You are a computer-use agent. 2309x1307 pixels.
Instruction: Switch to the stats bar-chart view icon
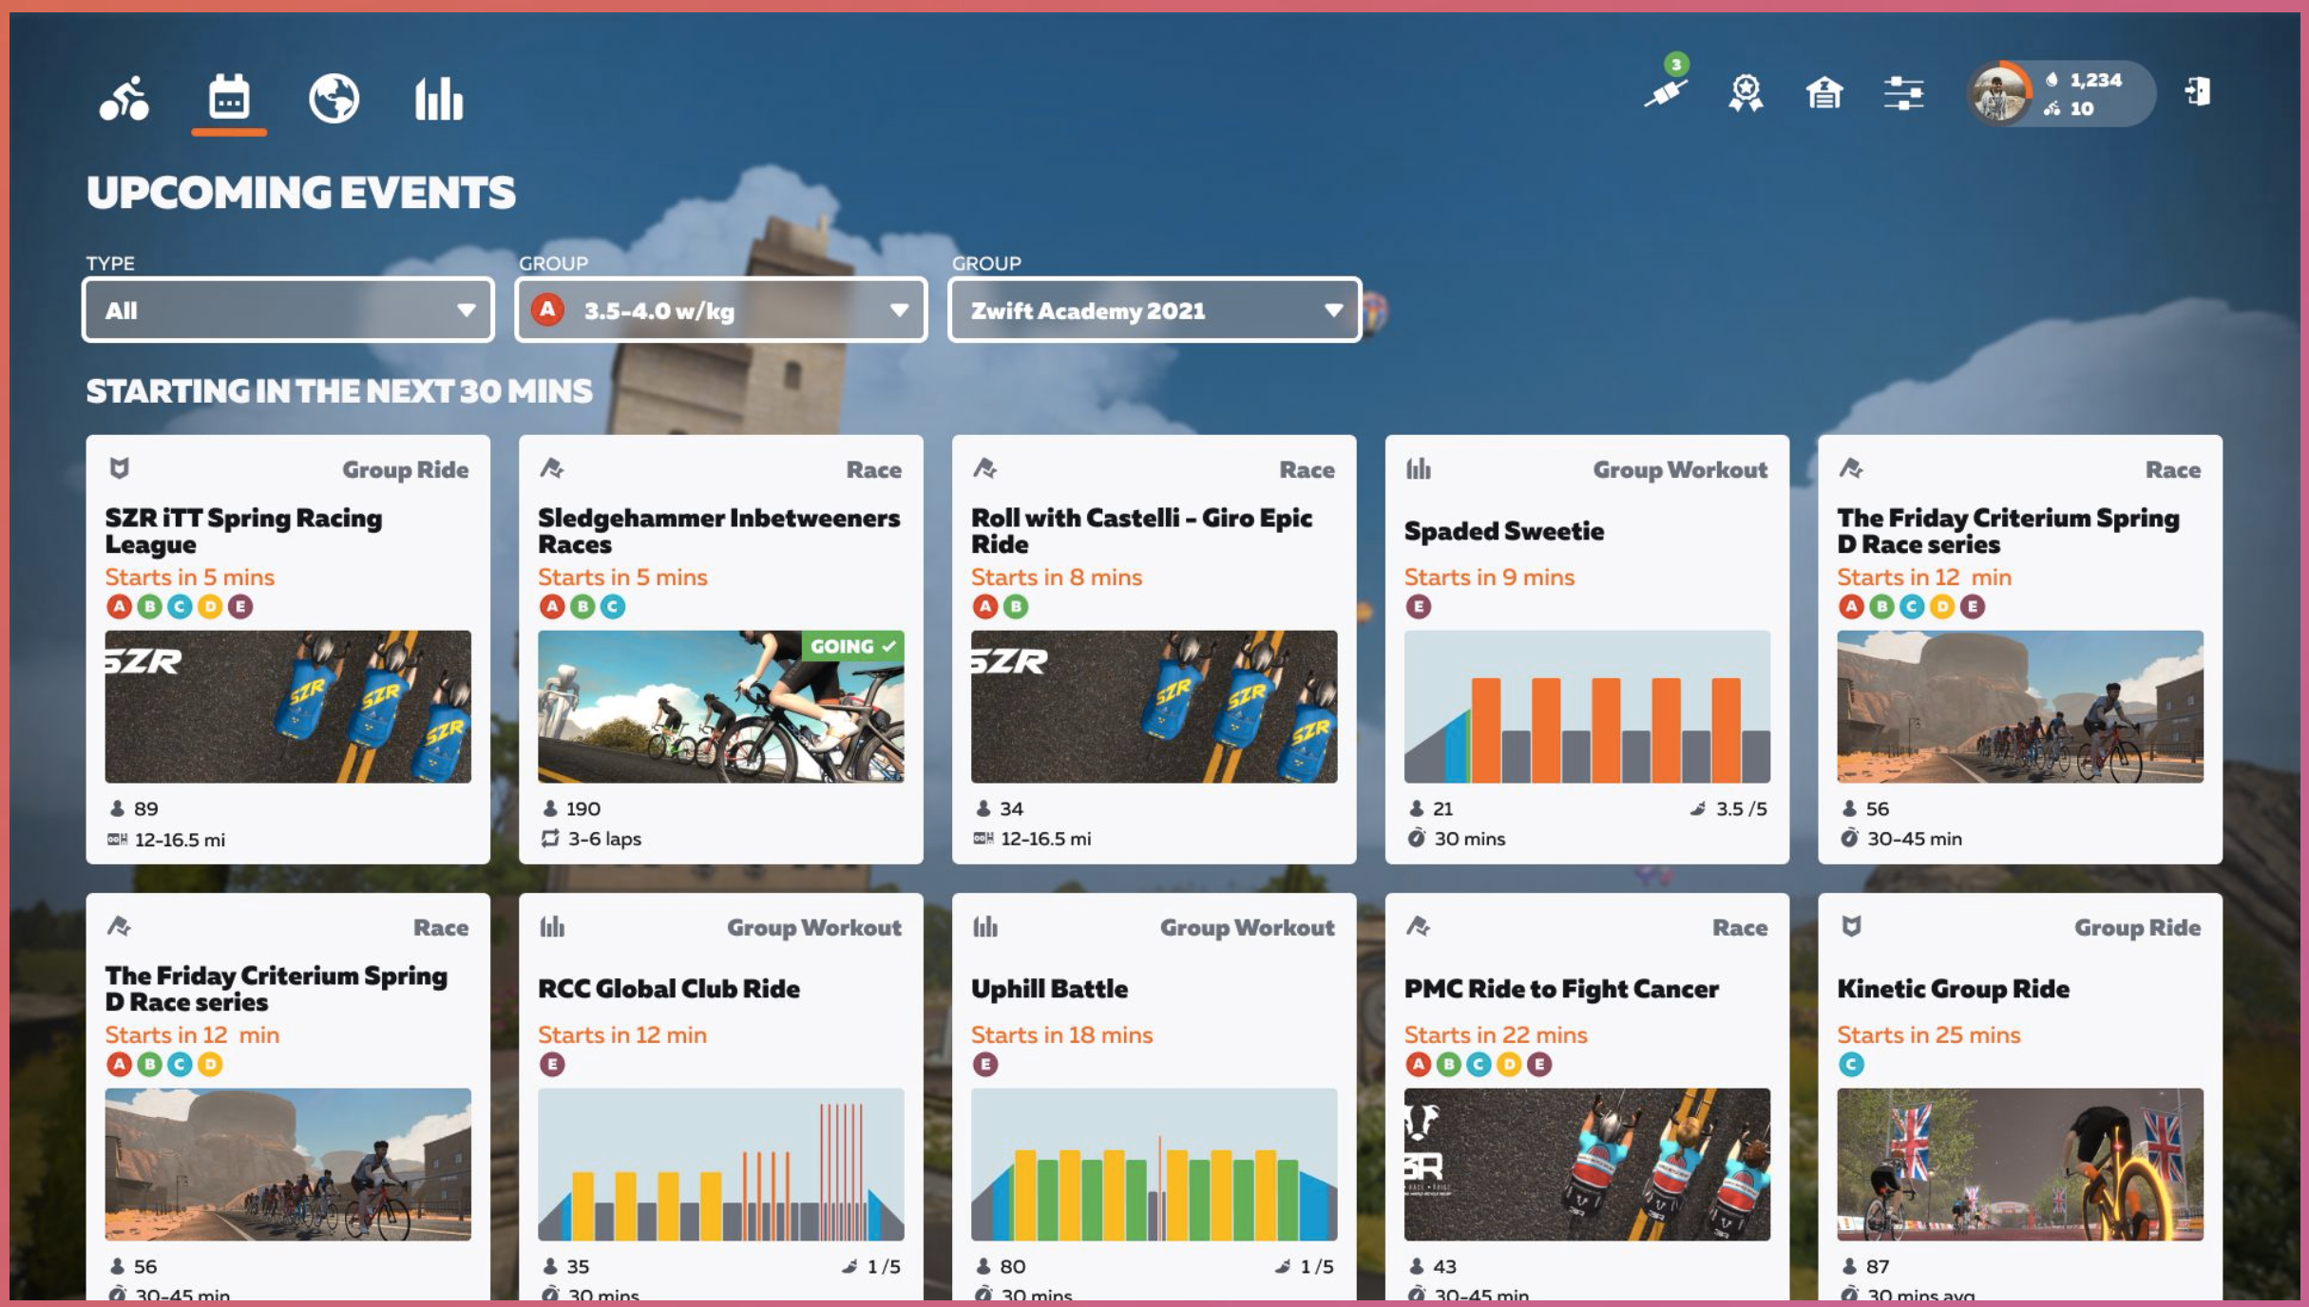pyautogui.click(x=439, y=99)
